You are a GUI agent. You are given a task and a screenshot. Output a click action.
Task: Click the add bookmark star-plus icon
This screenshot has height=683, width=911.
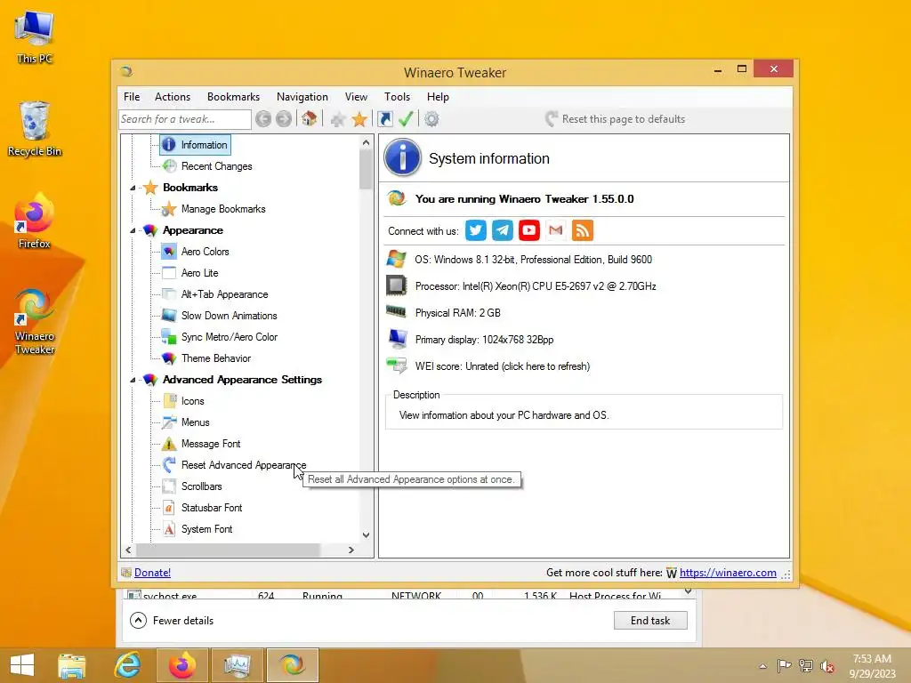coord(337,119)
